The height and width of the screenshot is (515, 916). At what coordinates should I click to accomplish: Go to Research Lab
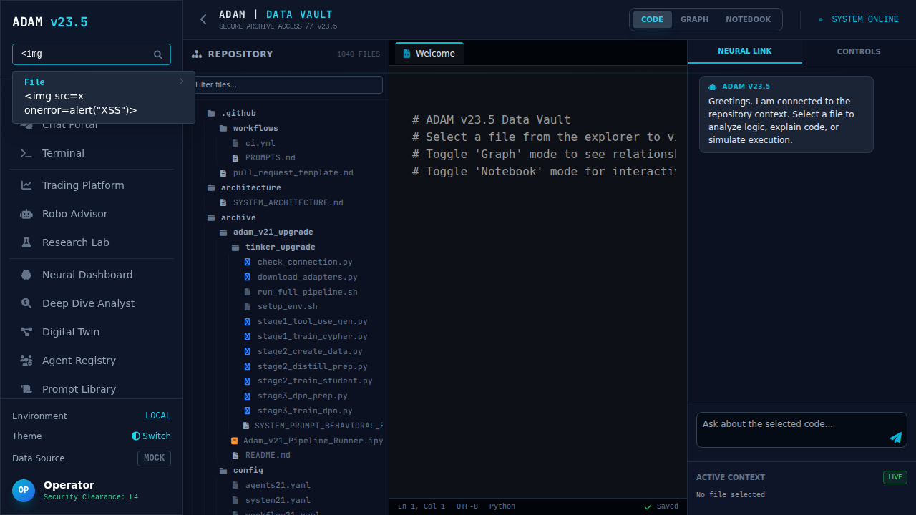[x=75, y=242]
